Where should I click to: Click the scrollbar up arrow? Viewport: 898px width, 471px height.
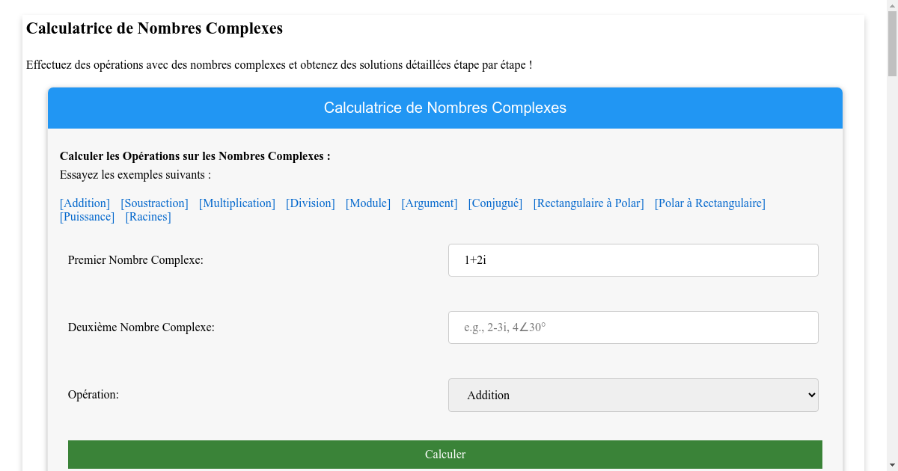(891, 7)
